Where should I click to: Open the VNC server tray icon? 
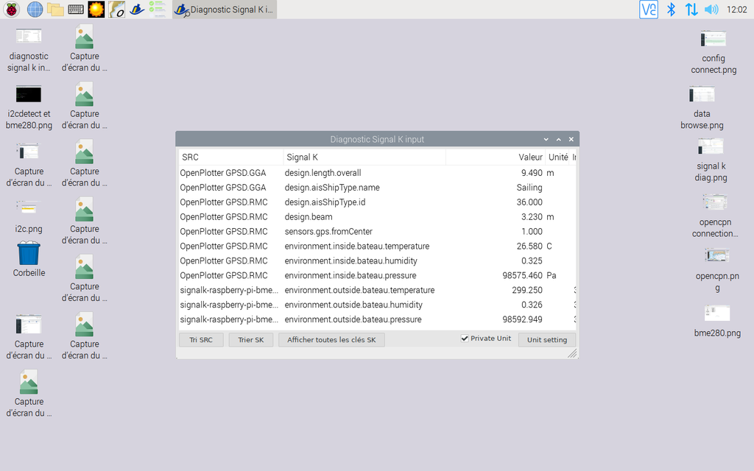click(648, 9)
